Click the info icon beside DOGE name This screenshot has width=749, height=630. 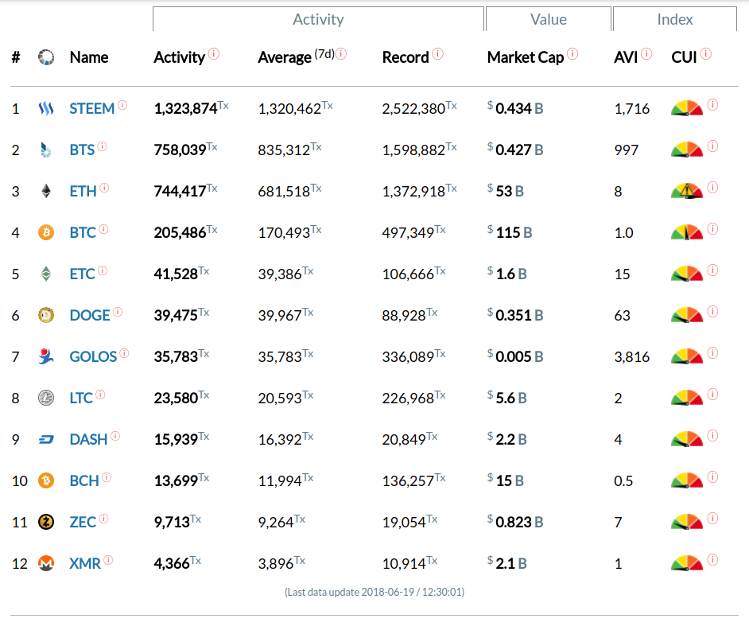click(118, 312)
